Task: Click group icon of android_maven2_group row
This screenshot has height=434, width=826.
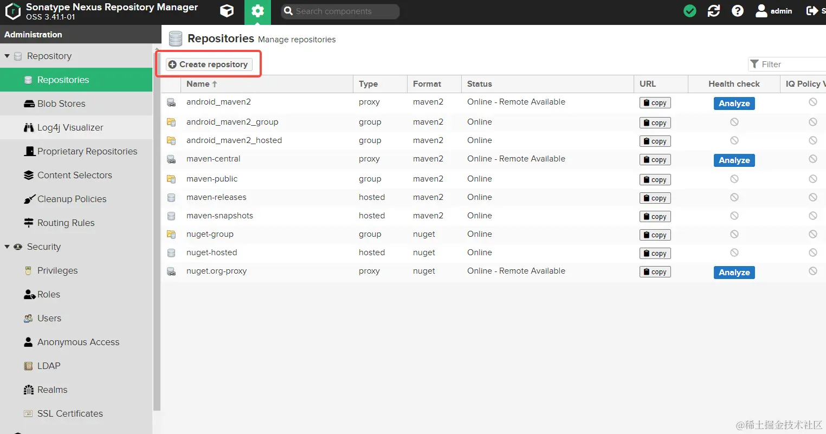Action: (x=171, y=122)
